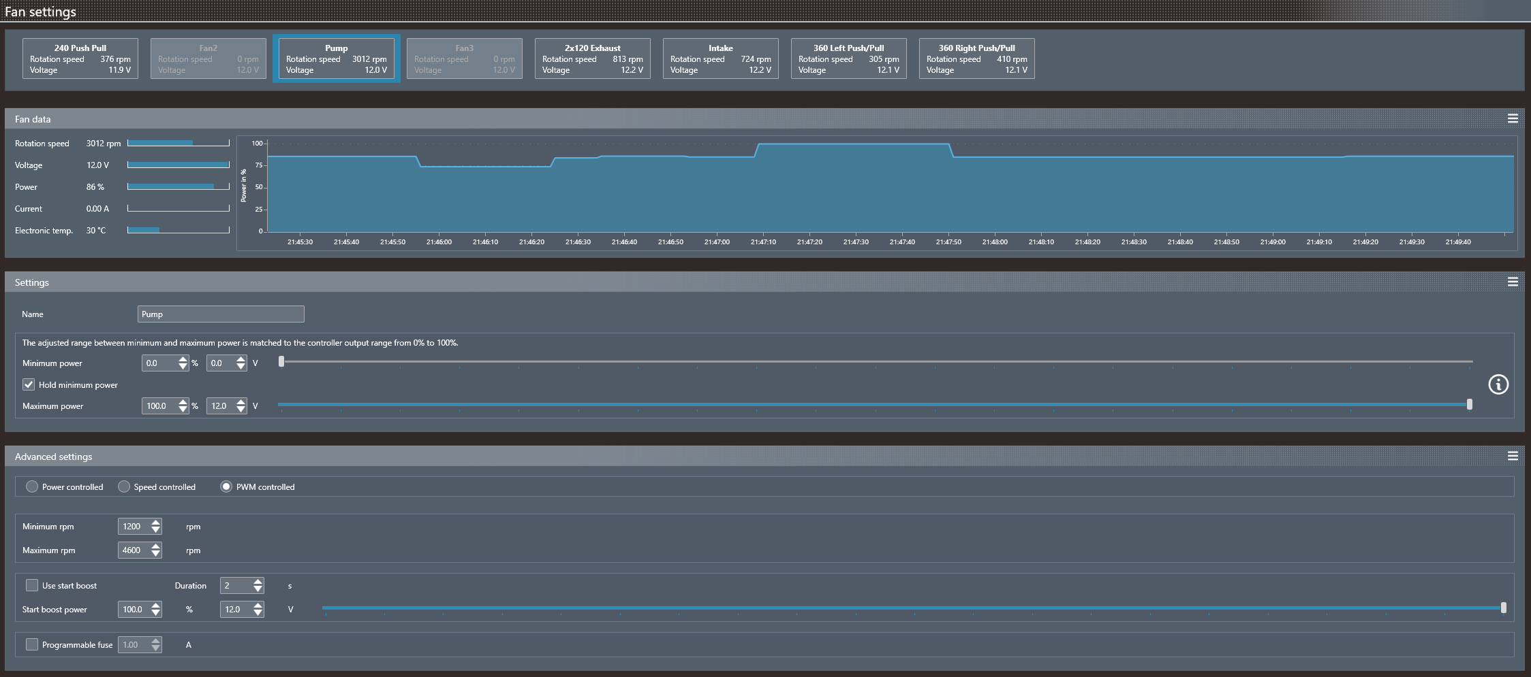The image size is (1531, 677).
Task: Open the Fan data panel hamburger menu
Action: tap(1513, 118)
